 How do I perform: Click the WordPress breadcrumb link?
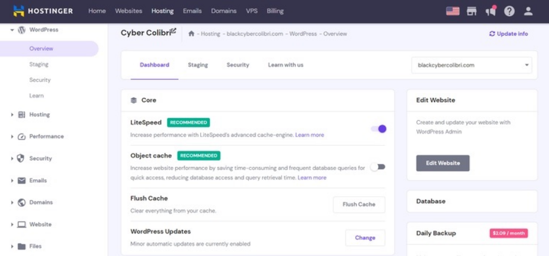(x=303, y=34)
